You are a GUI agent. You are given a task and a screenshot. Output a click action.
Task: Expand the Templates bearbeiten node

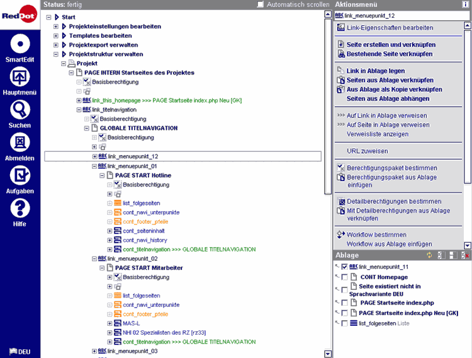tap(55, 36)
